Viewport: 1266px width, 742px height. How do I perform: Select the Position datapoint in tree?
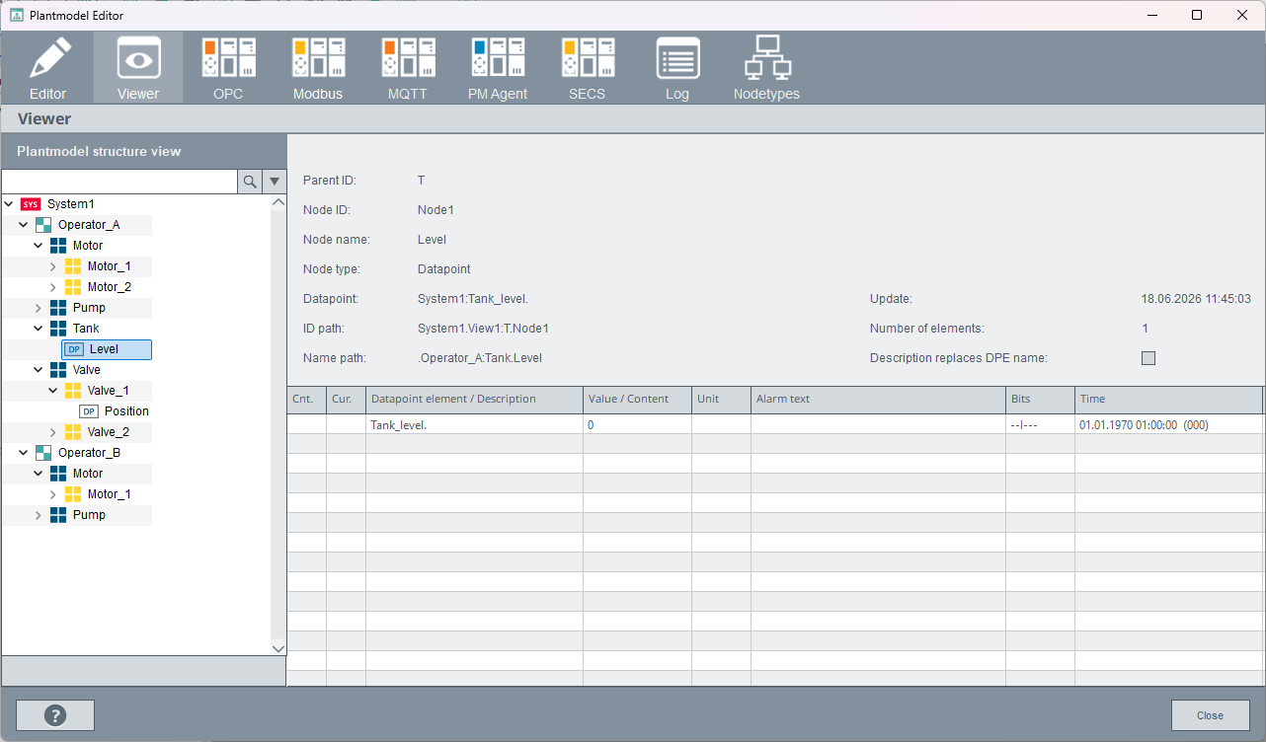point(126,411)
